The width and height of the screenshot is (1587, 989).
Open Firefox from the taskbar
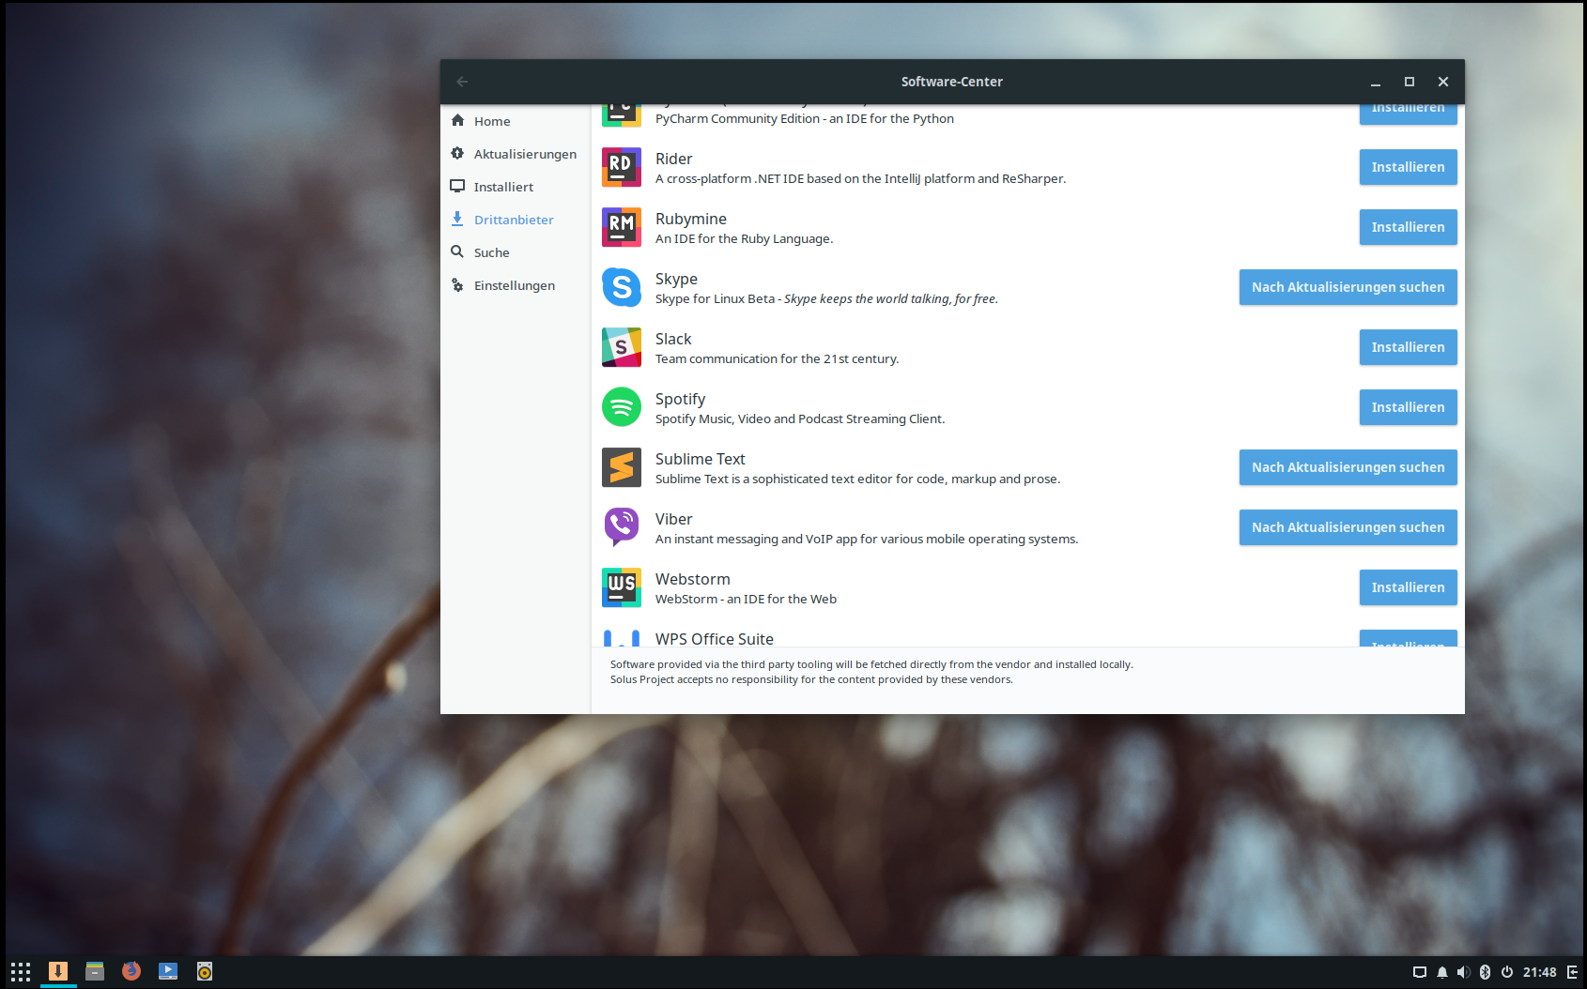(x=131, y=971)
